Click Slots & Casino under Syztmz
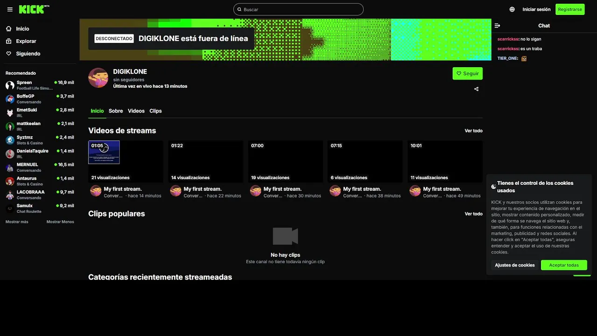 pyautogui.click(x=30, y=143)
